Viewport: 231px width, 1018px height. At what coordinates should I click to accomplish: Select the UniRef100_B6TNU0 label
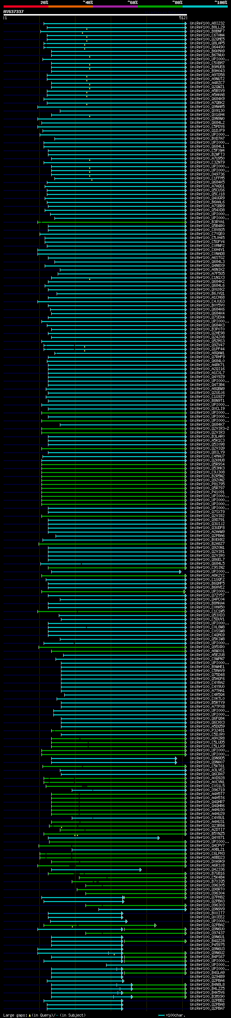pyautogui.click(x=207, y=55)
